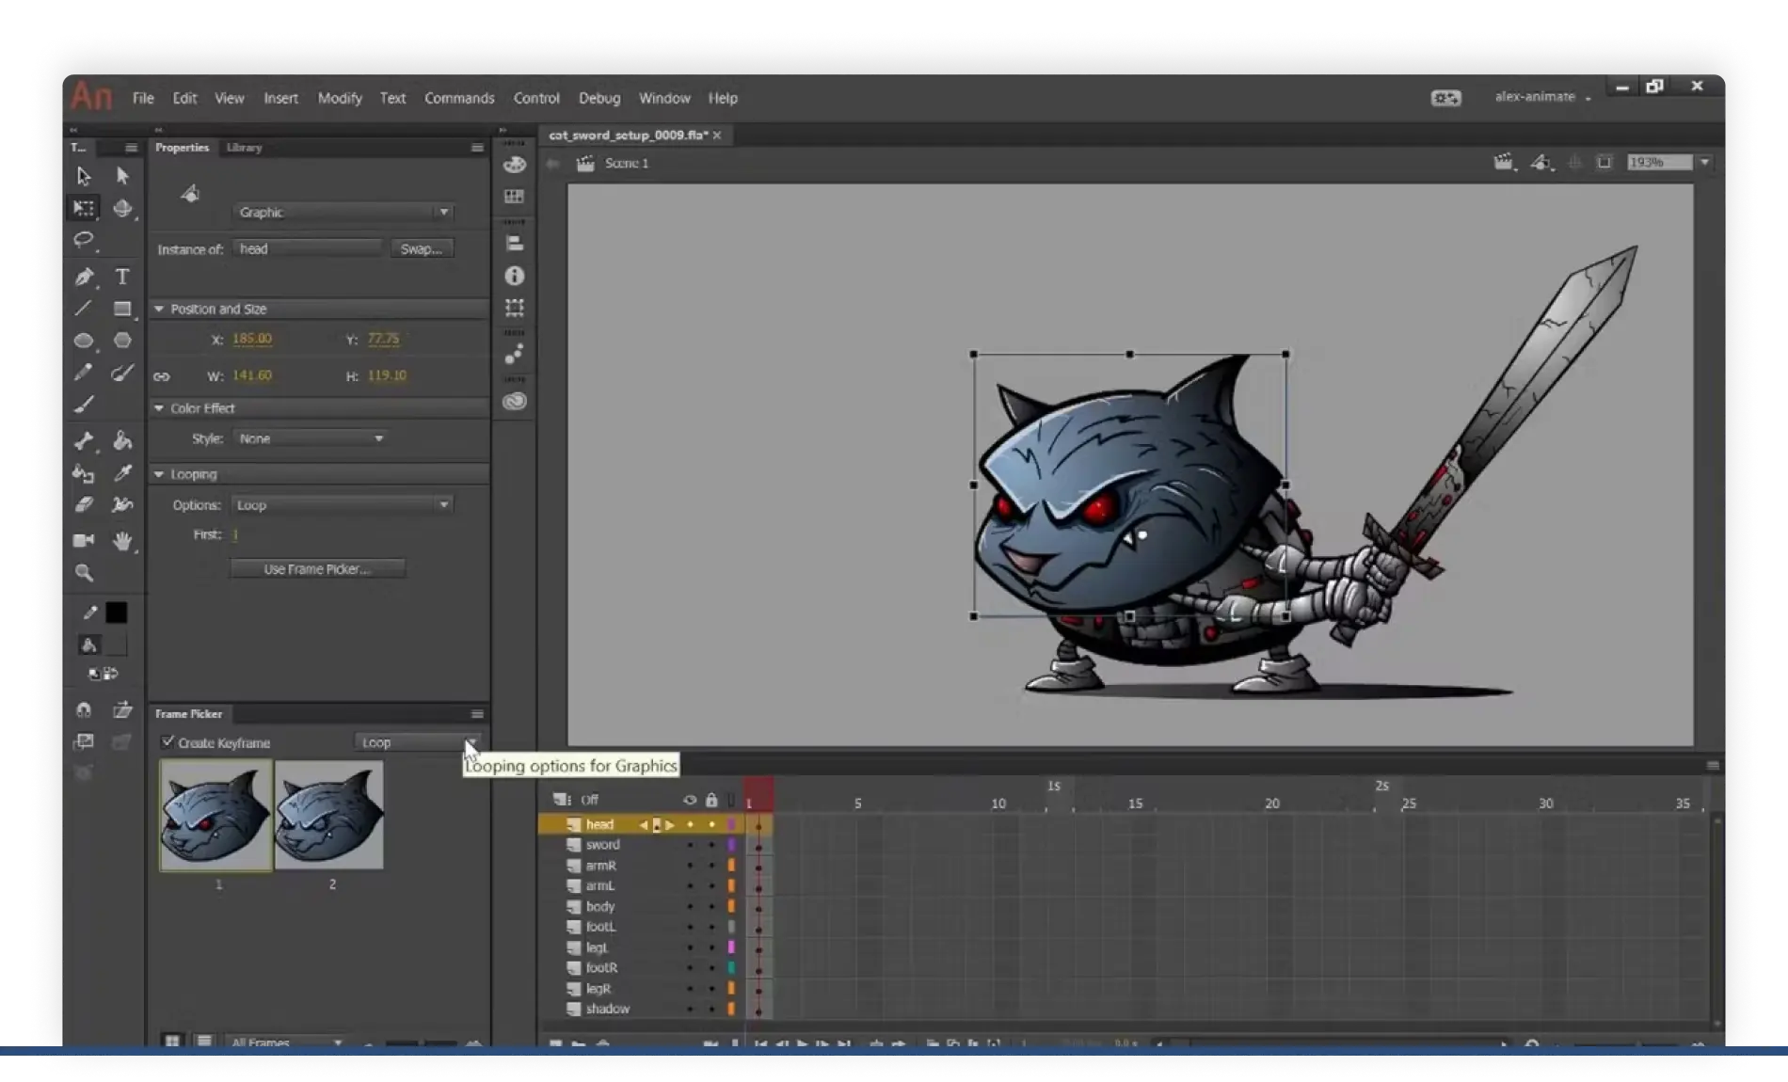Open the File menu
The height and width of the screenshot is (1082, 1788).
143,98
